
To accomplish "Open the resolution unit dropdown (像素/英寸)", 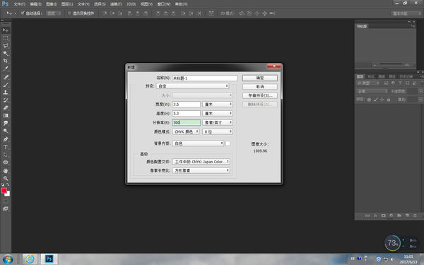I will pyautogui.click(x=218, y=122).
